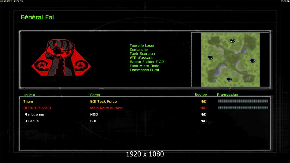Click GDI Task Force faction text
Screen dimensions: 290x163
(x=103, y=101)
